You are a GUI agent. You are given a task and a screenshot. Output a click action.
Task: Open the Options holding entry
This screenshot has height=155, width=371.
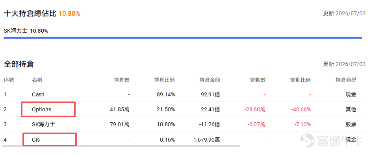click(x=41, y=109)
